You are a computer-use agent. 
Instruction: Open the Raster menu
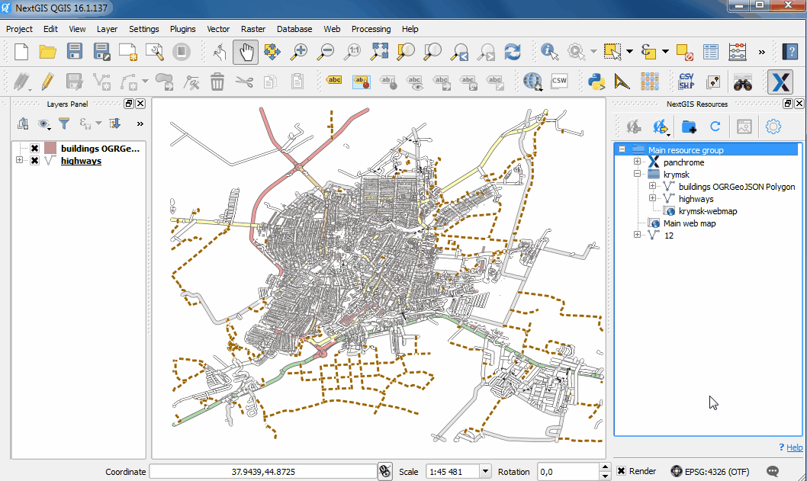tap(252, 29)
